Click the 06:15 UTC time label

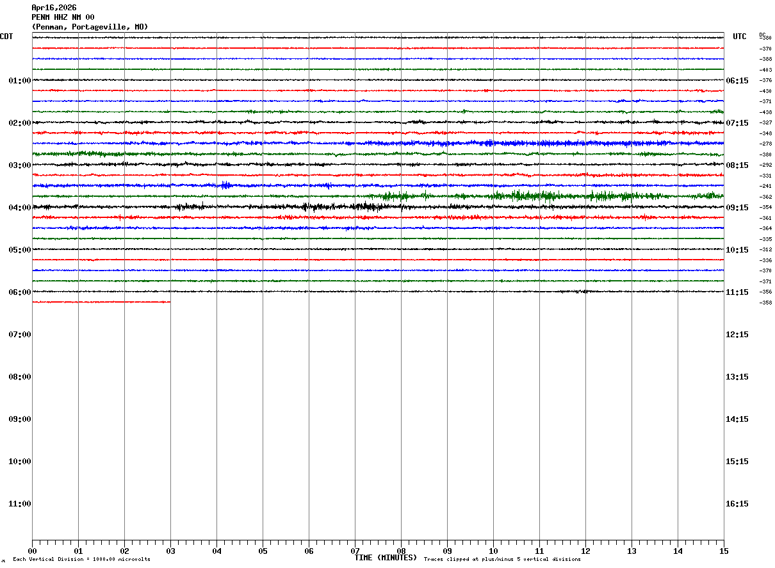pos(737,81)
